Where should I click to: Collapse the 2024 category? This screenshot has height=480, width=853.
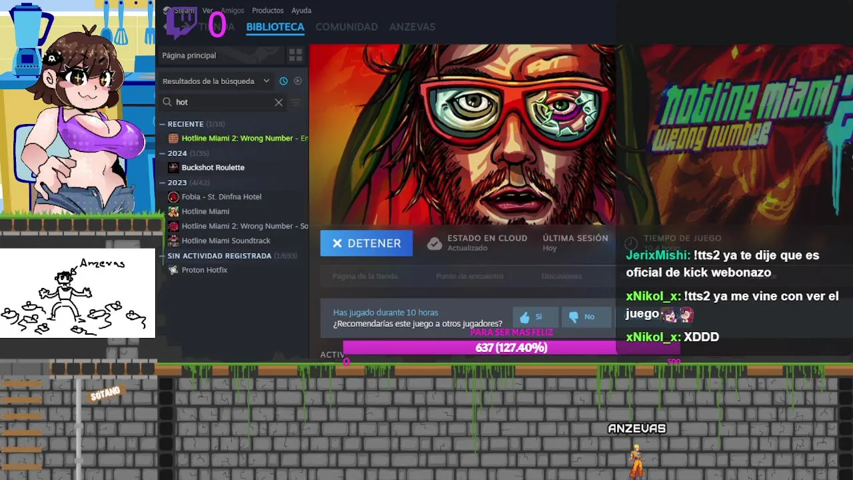coord(162,153)
